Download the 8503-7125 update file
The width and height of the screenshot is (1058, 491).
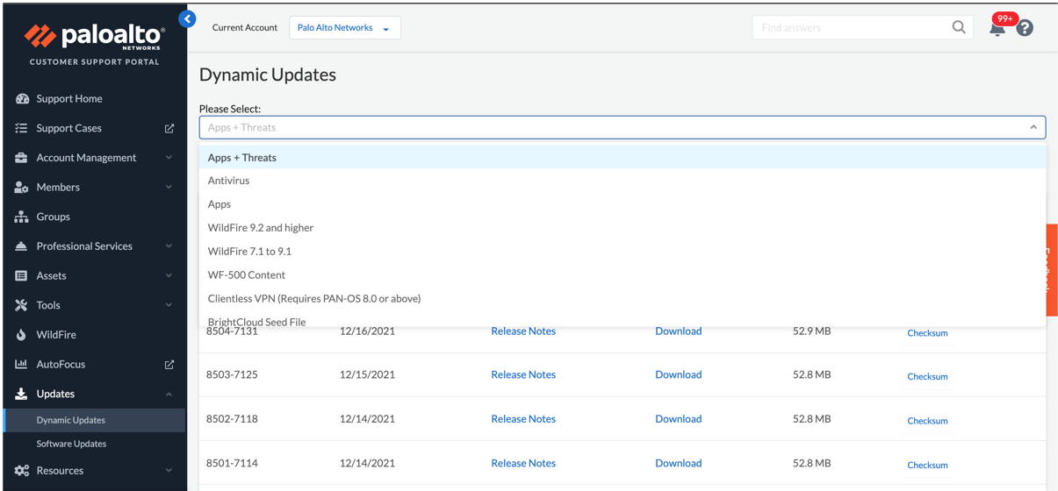(678, 374)
